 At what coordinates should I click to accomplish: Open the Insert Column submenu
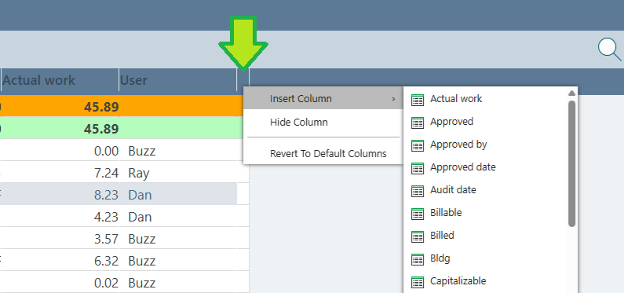coord(323,98)
